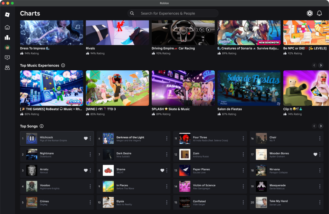The width and height of the screenshot is (329, 214).
Task: Open more options for Hitchcock
Action: tap(90, 138)
